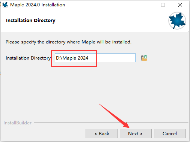Click the 'Installation Directory' field label
The image size is (190, 142).
pos(28,58)
